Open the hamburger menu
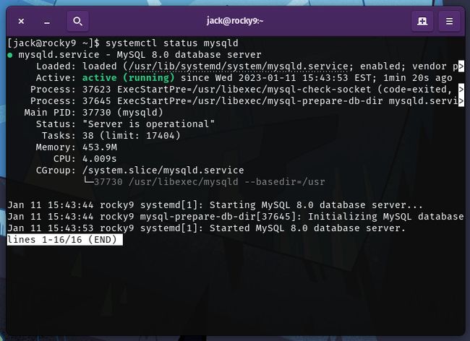 pyautogui.click(x=449, y=21)
